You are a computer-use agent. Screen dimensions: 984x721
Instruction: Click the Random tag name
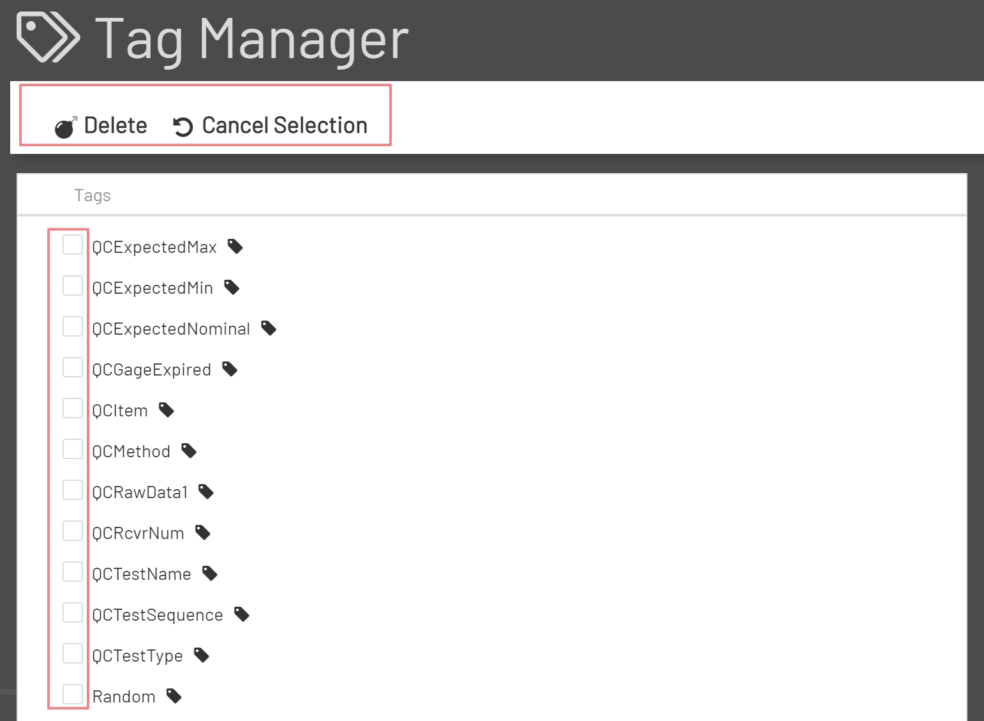[124, 697]
